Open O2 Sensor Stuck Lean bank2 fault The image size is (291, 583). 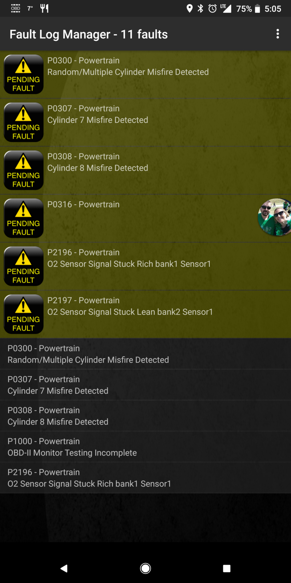click(145, 314)
